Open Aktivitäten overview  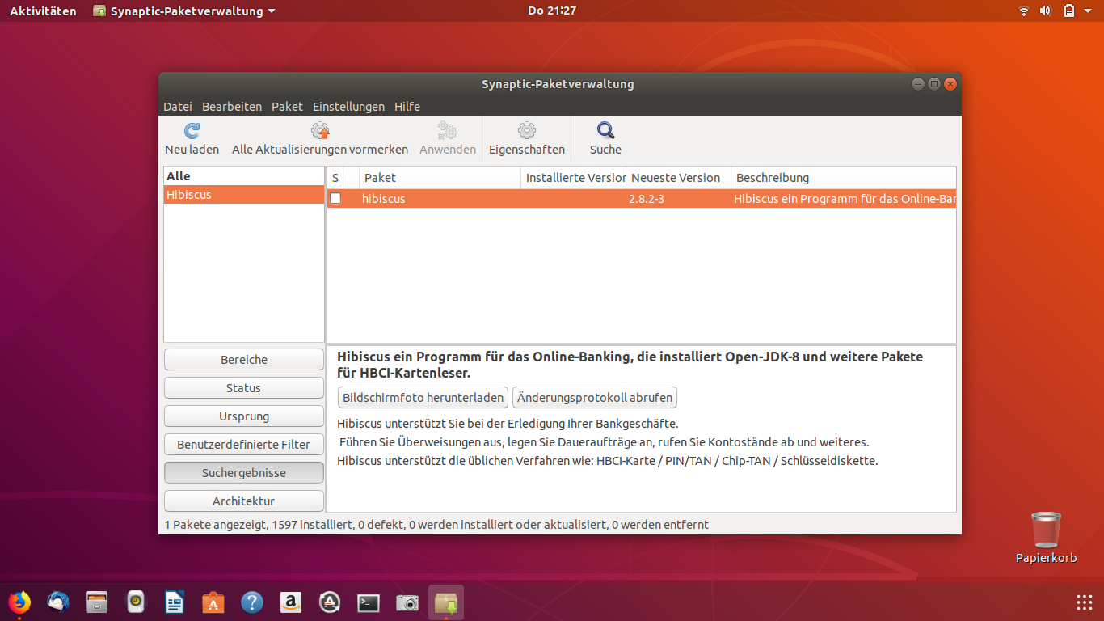[x=43, y=11]
